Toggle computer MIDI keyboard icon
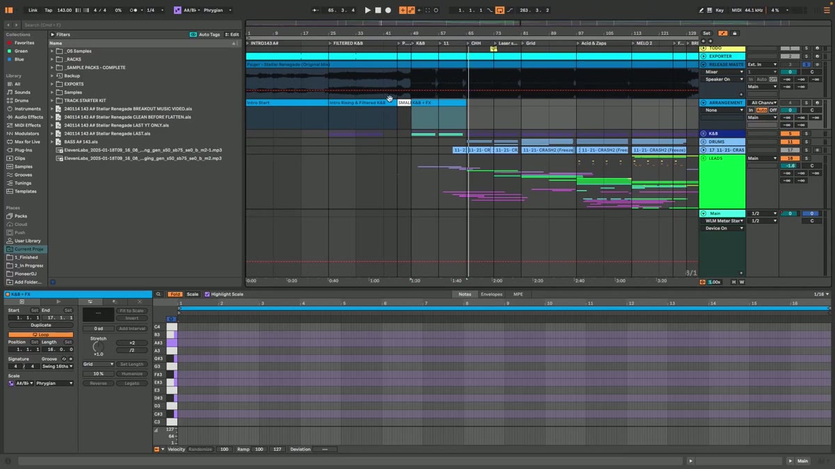This screenshot has height=469, width=835. 710,10
